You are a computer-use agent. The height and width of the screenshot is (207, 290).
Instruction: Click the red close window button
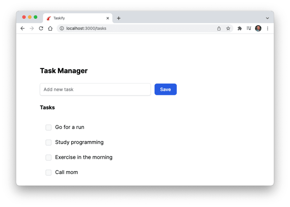click(x=24, y=17)
